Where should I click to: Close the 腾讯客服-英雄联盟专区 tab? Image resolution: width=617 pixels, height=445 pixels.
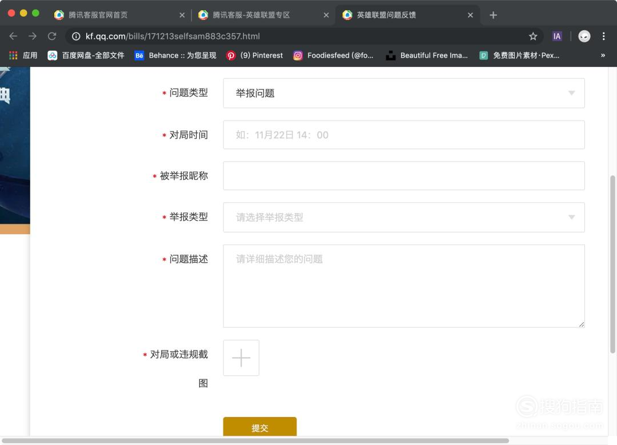pos(326,15)
